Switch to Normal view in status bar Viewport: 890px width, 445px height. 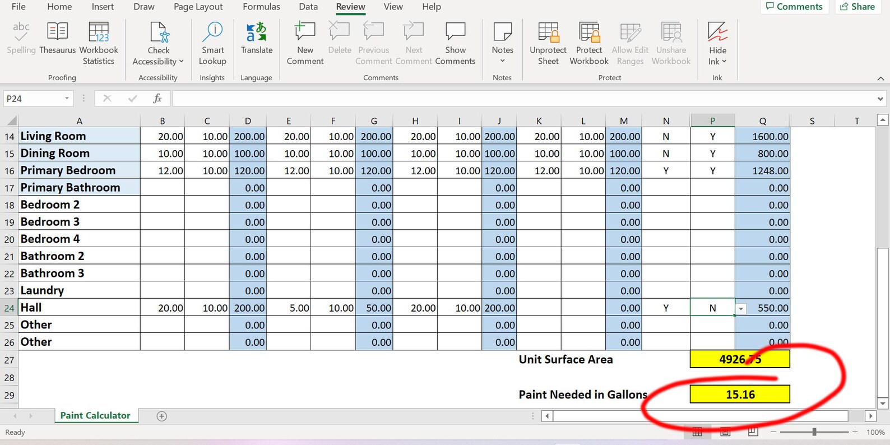[x=697, y=432]
